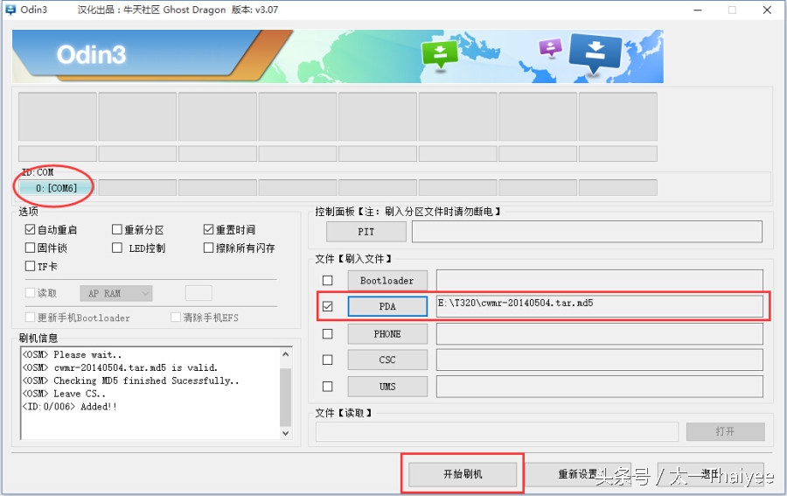Click the Odin3 app icon in title bar
The width and height of the screenshot is (787, 496).
pos(10,10)
